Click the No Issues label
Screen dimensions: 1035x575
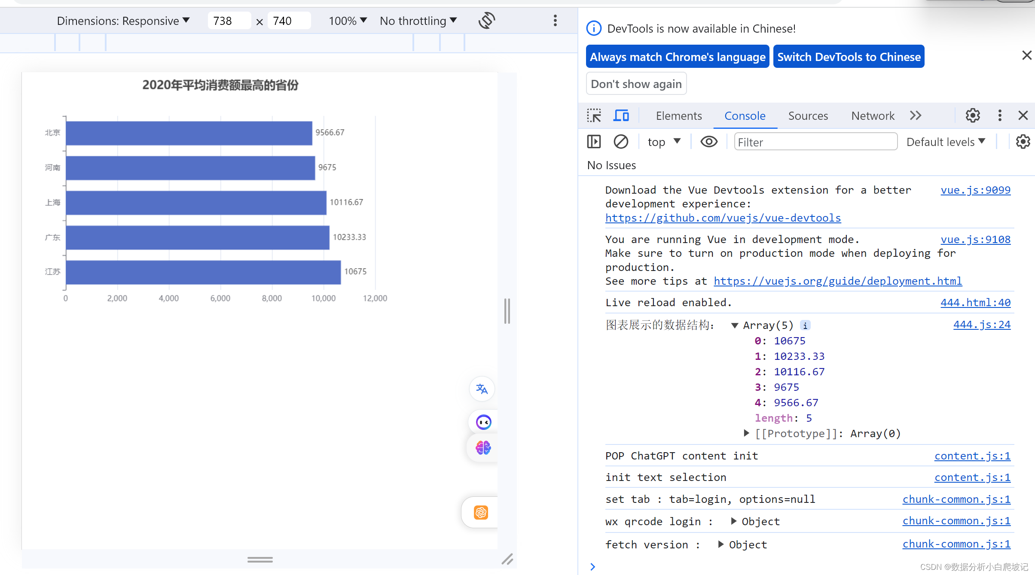(x=611, y=165)
